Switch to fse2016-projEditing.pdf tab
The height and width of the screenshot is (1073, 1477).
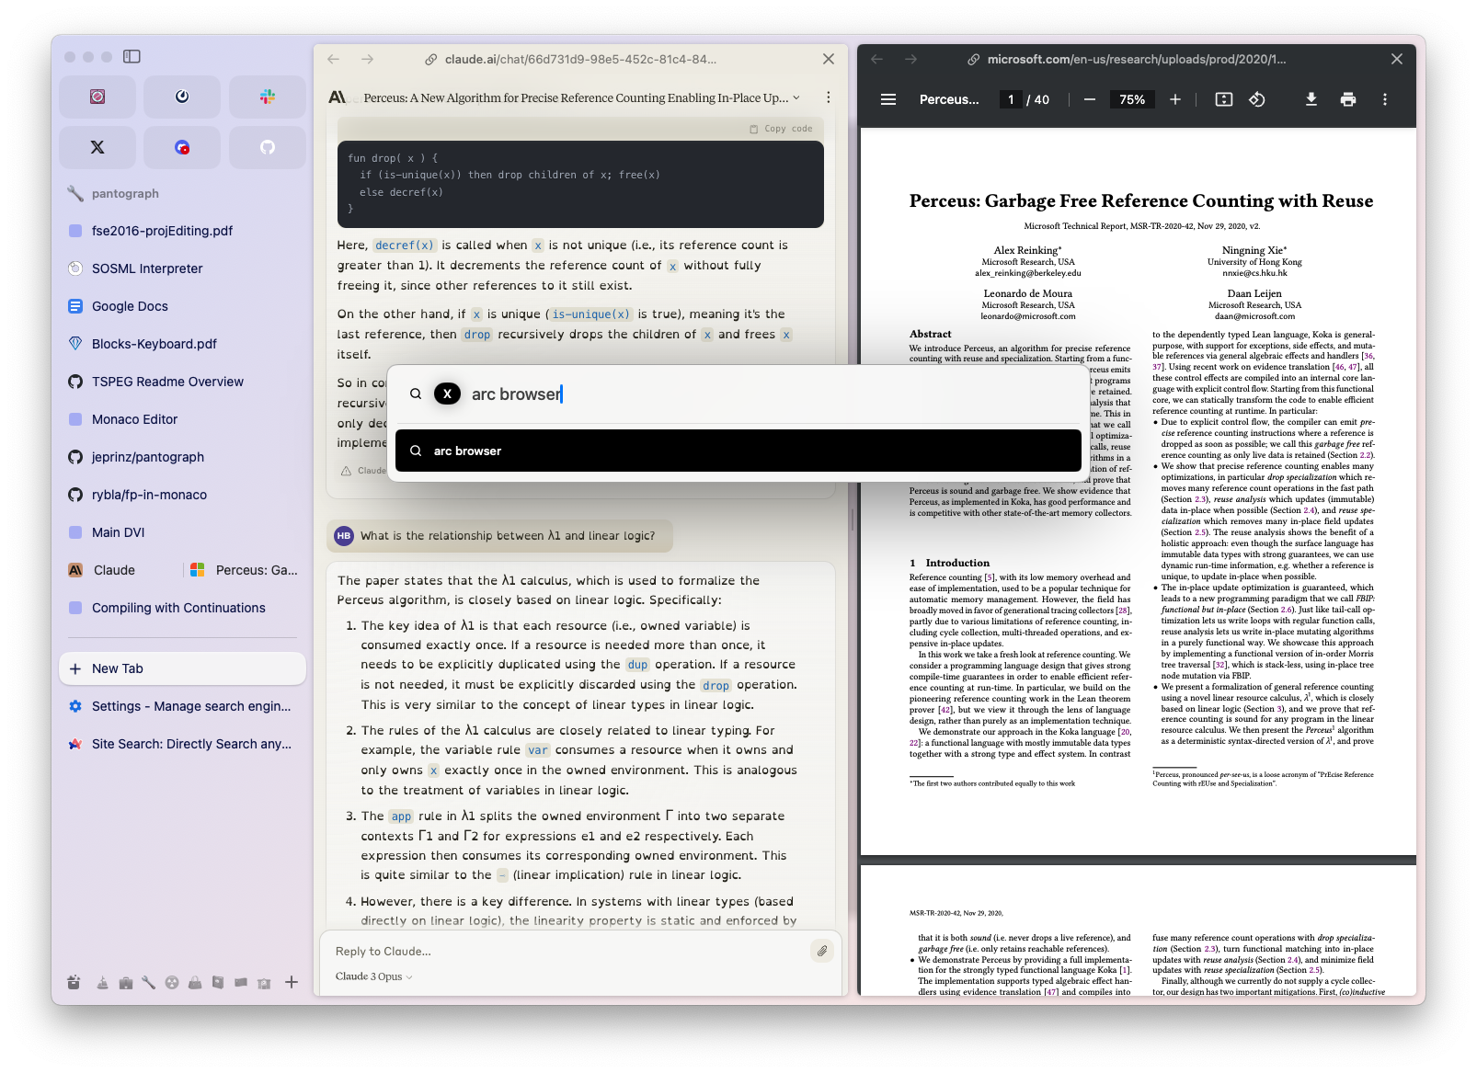pyautogui.click(x=182, y=231)
